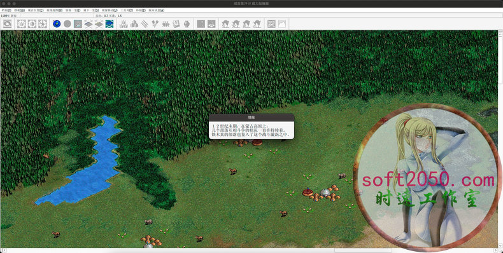503x253 pixels.
Task: Open the framed map picture toolbar icon
Action: pos(271,24)
